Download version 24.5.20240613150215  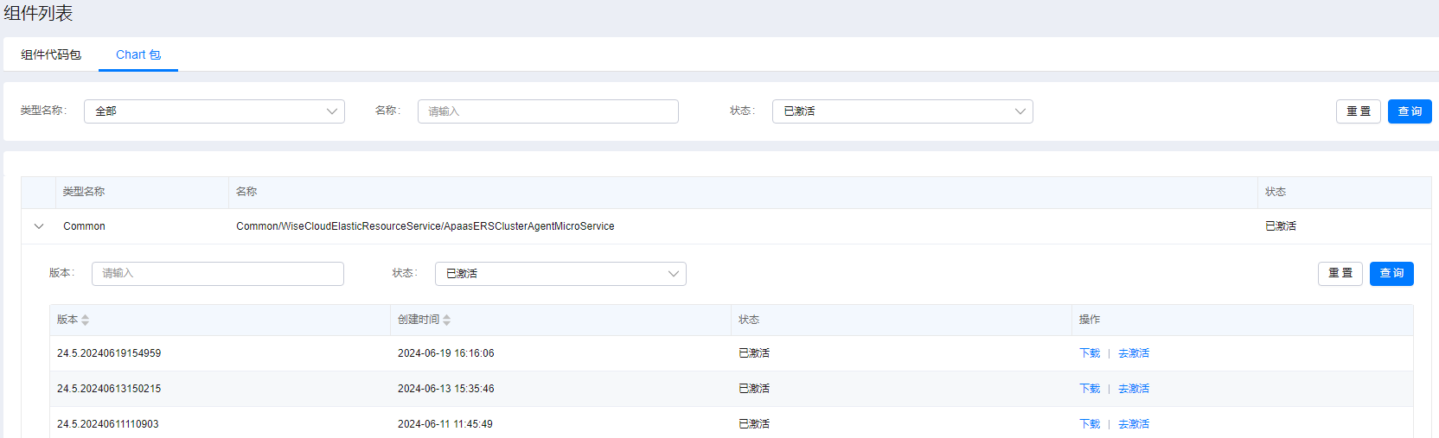1090,389
